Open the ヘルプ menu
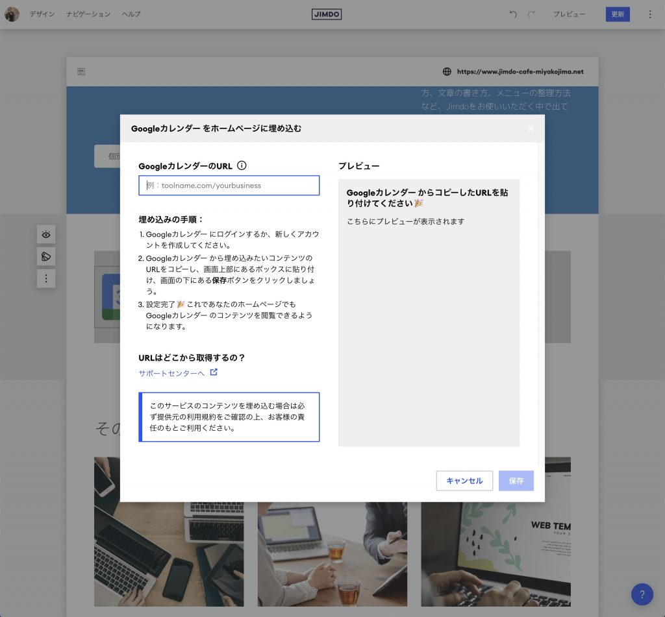 [x=131, y=14]
